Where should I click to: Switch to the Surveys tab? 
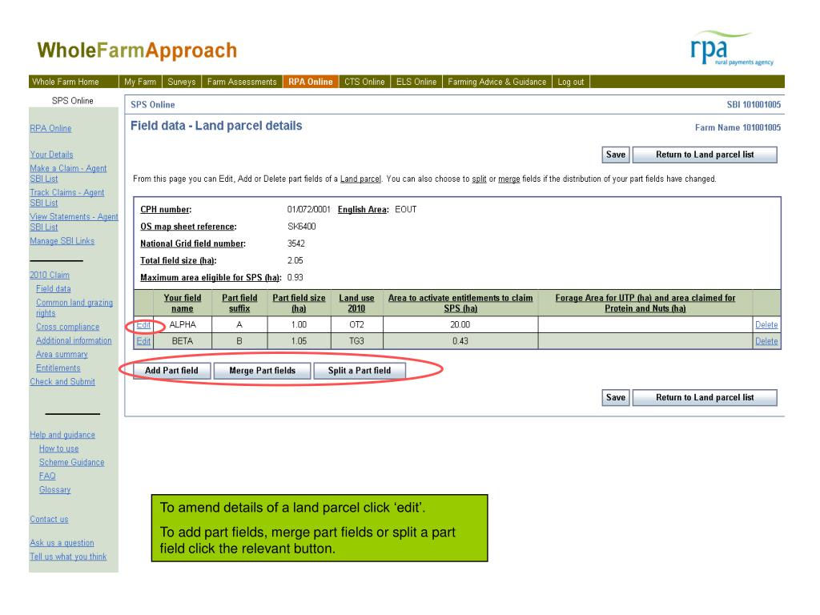182,82
